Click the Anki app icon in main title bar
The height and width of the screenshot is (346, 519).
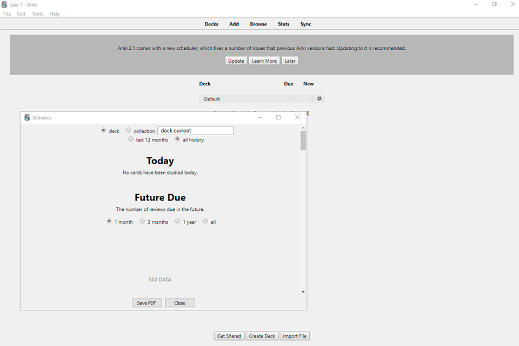[4, 5]
